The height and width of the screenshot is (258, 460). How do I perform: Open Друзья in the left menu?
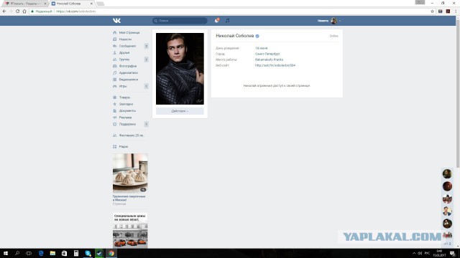(x=124, y=52)
